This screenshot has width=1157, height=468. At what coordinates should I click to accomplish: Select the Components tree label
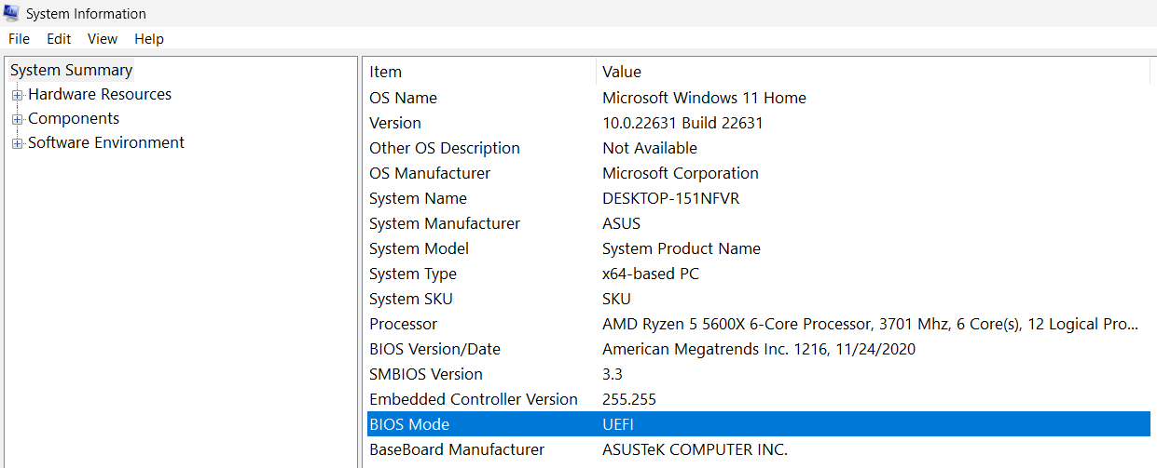(x=74, y=119)
